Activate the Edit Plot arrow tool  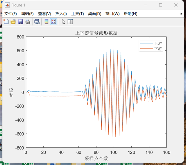coord(63,22)
